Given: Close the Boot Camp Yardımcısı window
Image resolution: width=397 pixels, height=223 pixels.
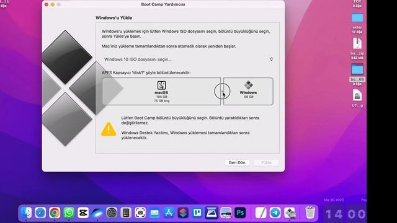Looking at the screenshot, I should pos(47,4).
